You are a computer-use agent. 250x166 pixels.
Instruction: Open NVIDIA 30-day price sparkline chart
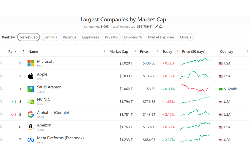click(x=195, y=101)
